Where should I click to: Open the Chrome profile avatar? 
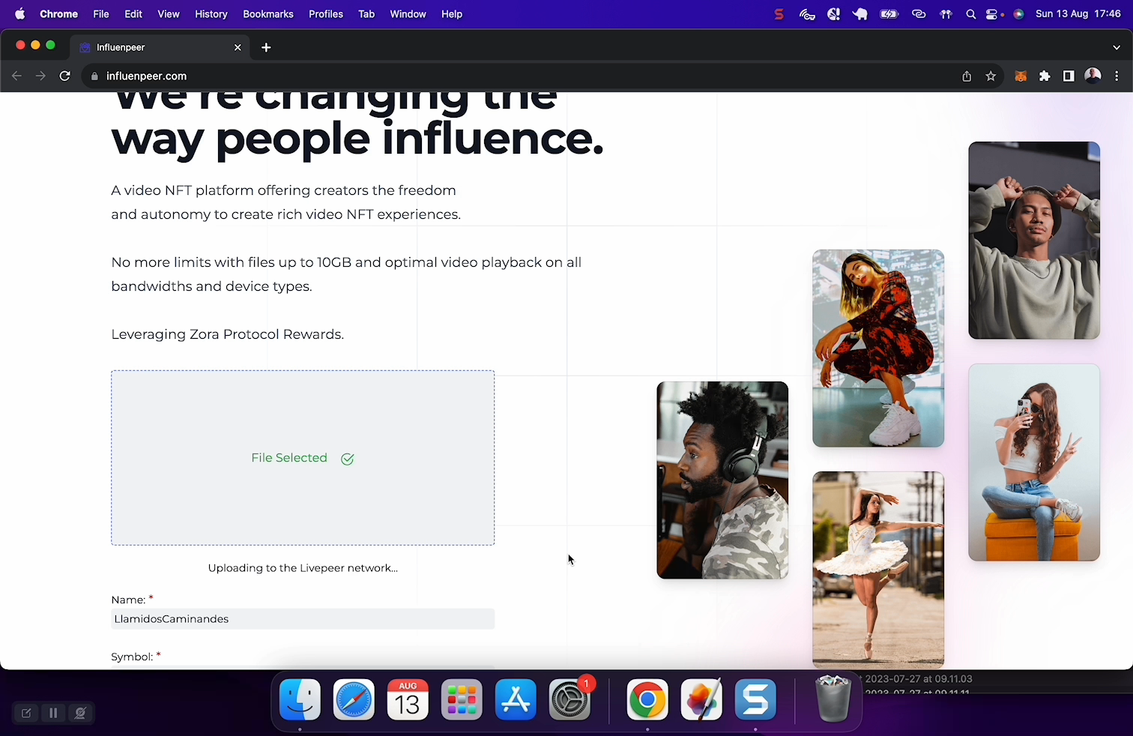[x=1093, y=76]
